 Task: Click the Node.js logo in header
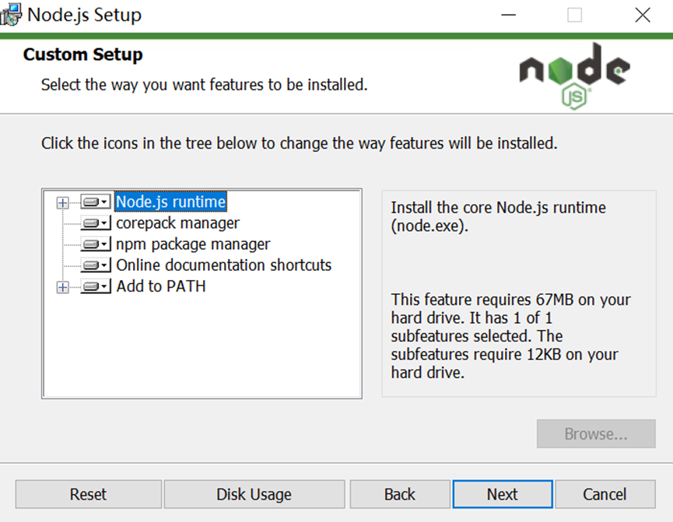(574, 75)
